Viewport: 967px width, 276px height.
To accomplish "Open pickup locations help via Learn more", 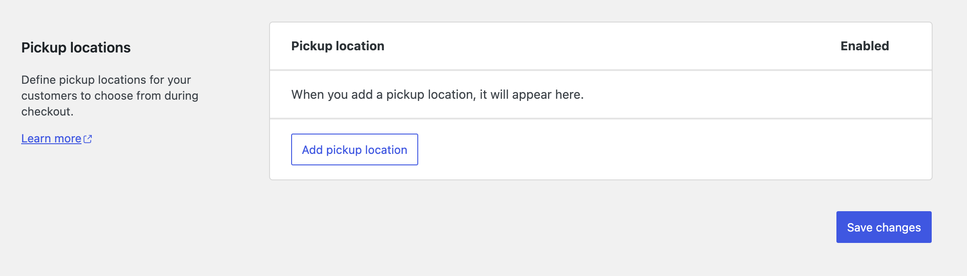I will [x=51, y=138].
